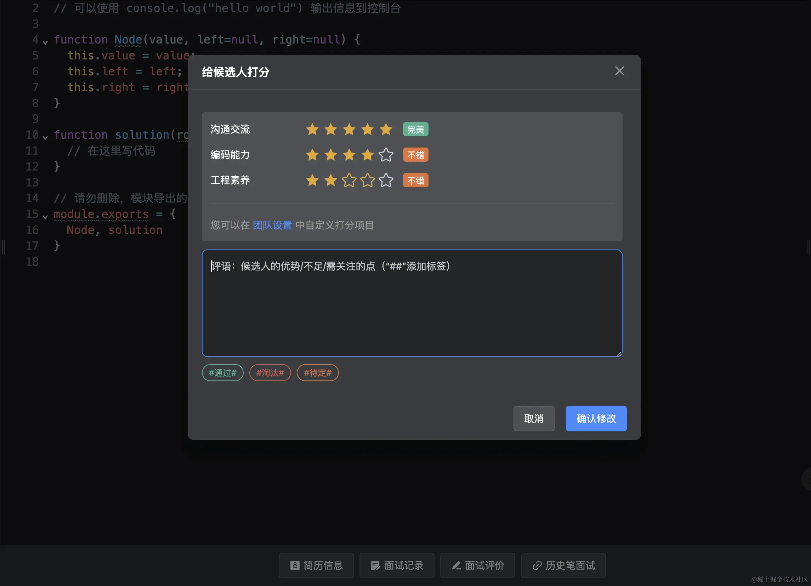Click the fifth star for 编码能力
This screenshot has width=811, height=586.
click(386, 155)
